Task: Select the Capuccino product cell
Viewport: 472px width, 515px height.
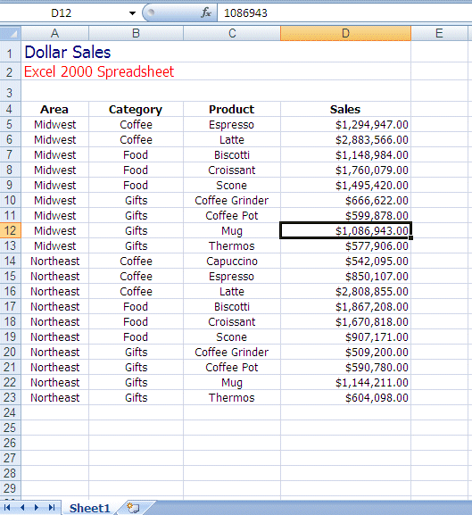Action: coord(232,261)
